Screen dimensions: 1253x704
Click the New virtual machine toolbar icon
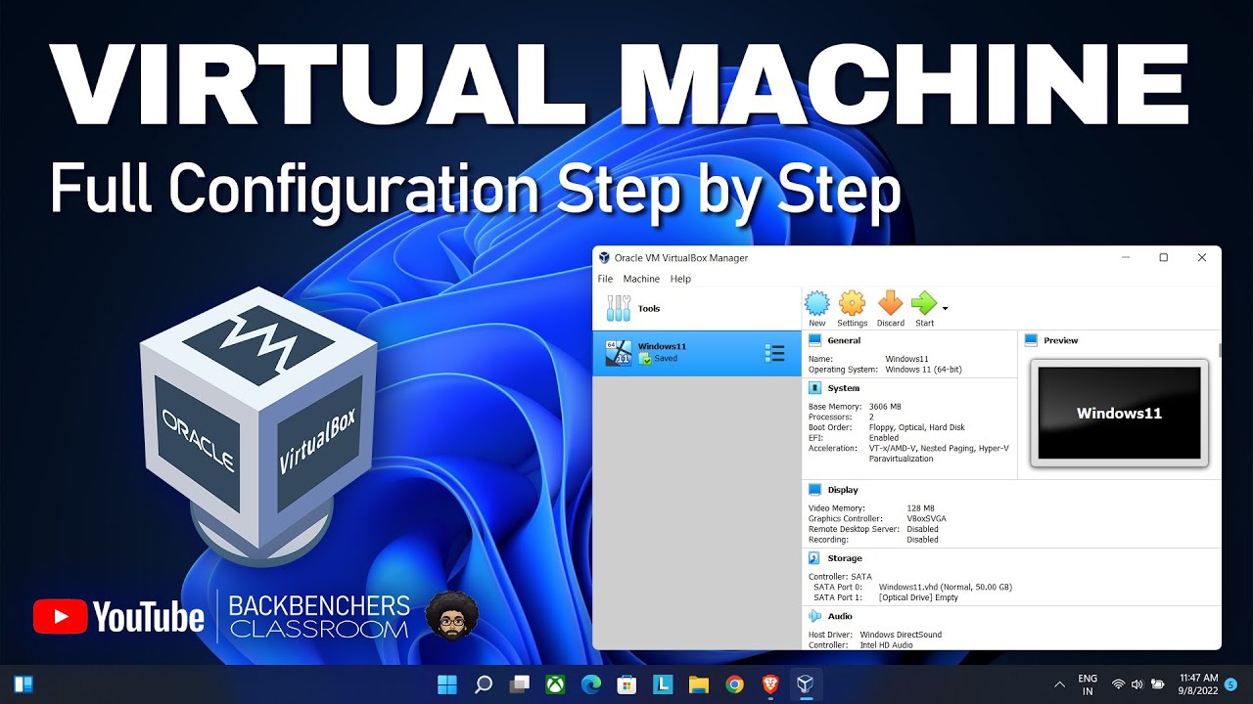pos(816,303)
